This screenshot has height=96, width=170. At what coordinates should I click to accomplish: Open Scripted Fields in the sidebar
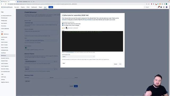tap(5, 61)
